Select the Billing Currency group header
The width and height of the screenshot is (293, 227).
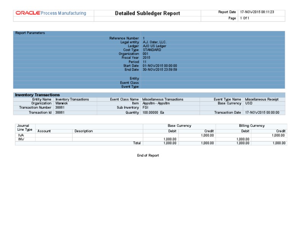tap(252, 126)
